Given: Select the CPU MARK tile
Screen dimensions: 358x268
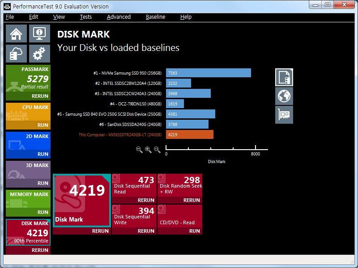Looking at the screenshot, I should click(x=28, y=112).
